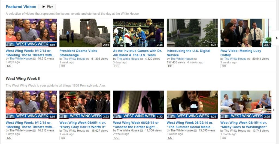
Task: Advance West Wing Week II row with right chevron
Action: click(274, 110)
